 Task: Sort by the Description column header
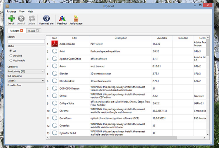click(x=121, y=38)
